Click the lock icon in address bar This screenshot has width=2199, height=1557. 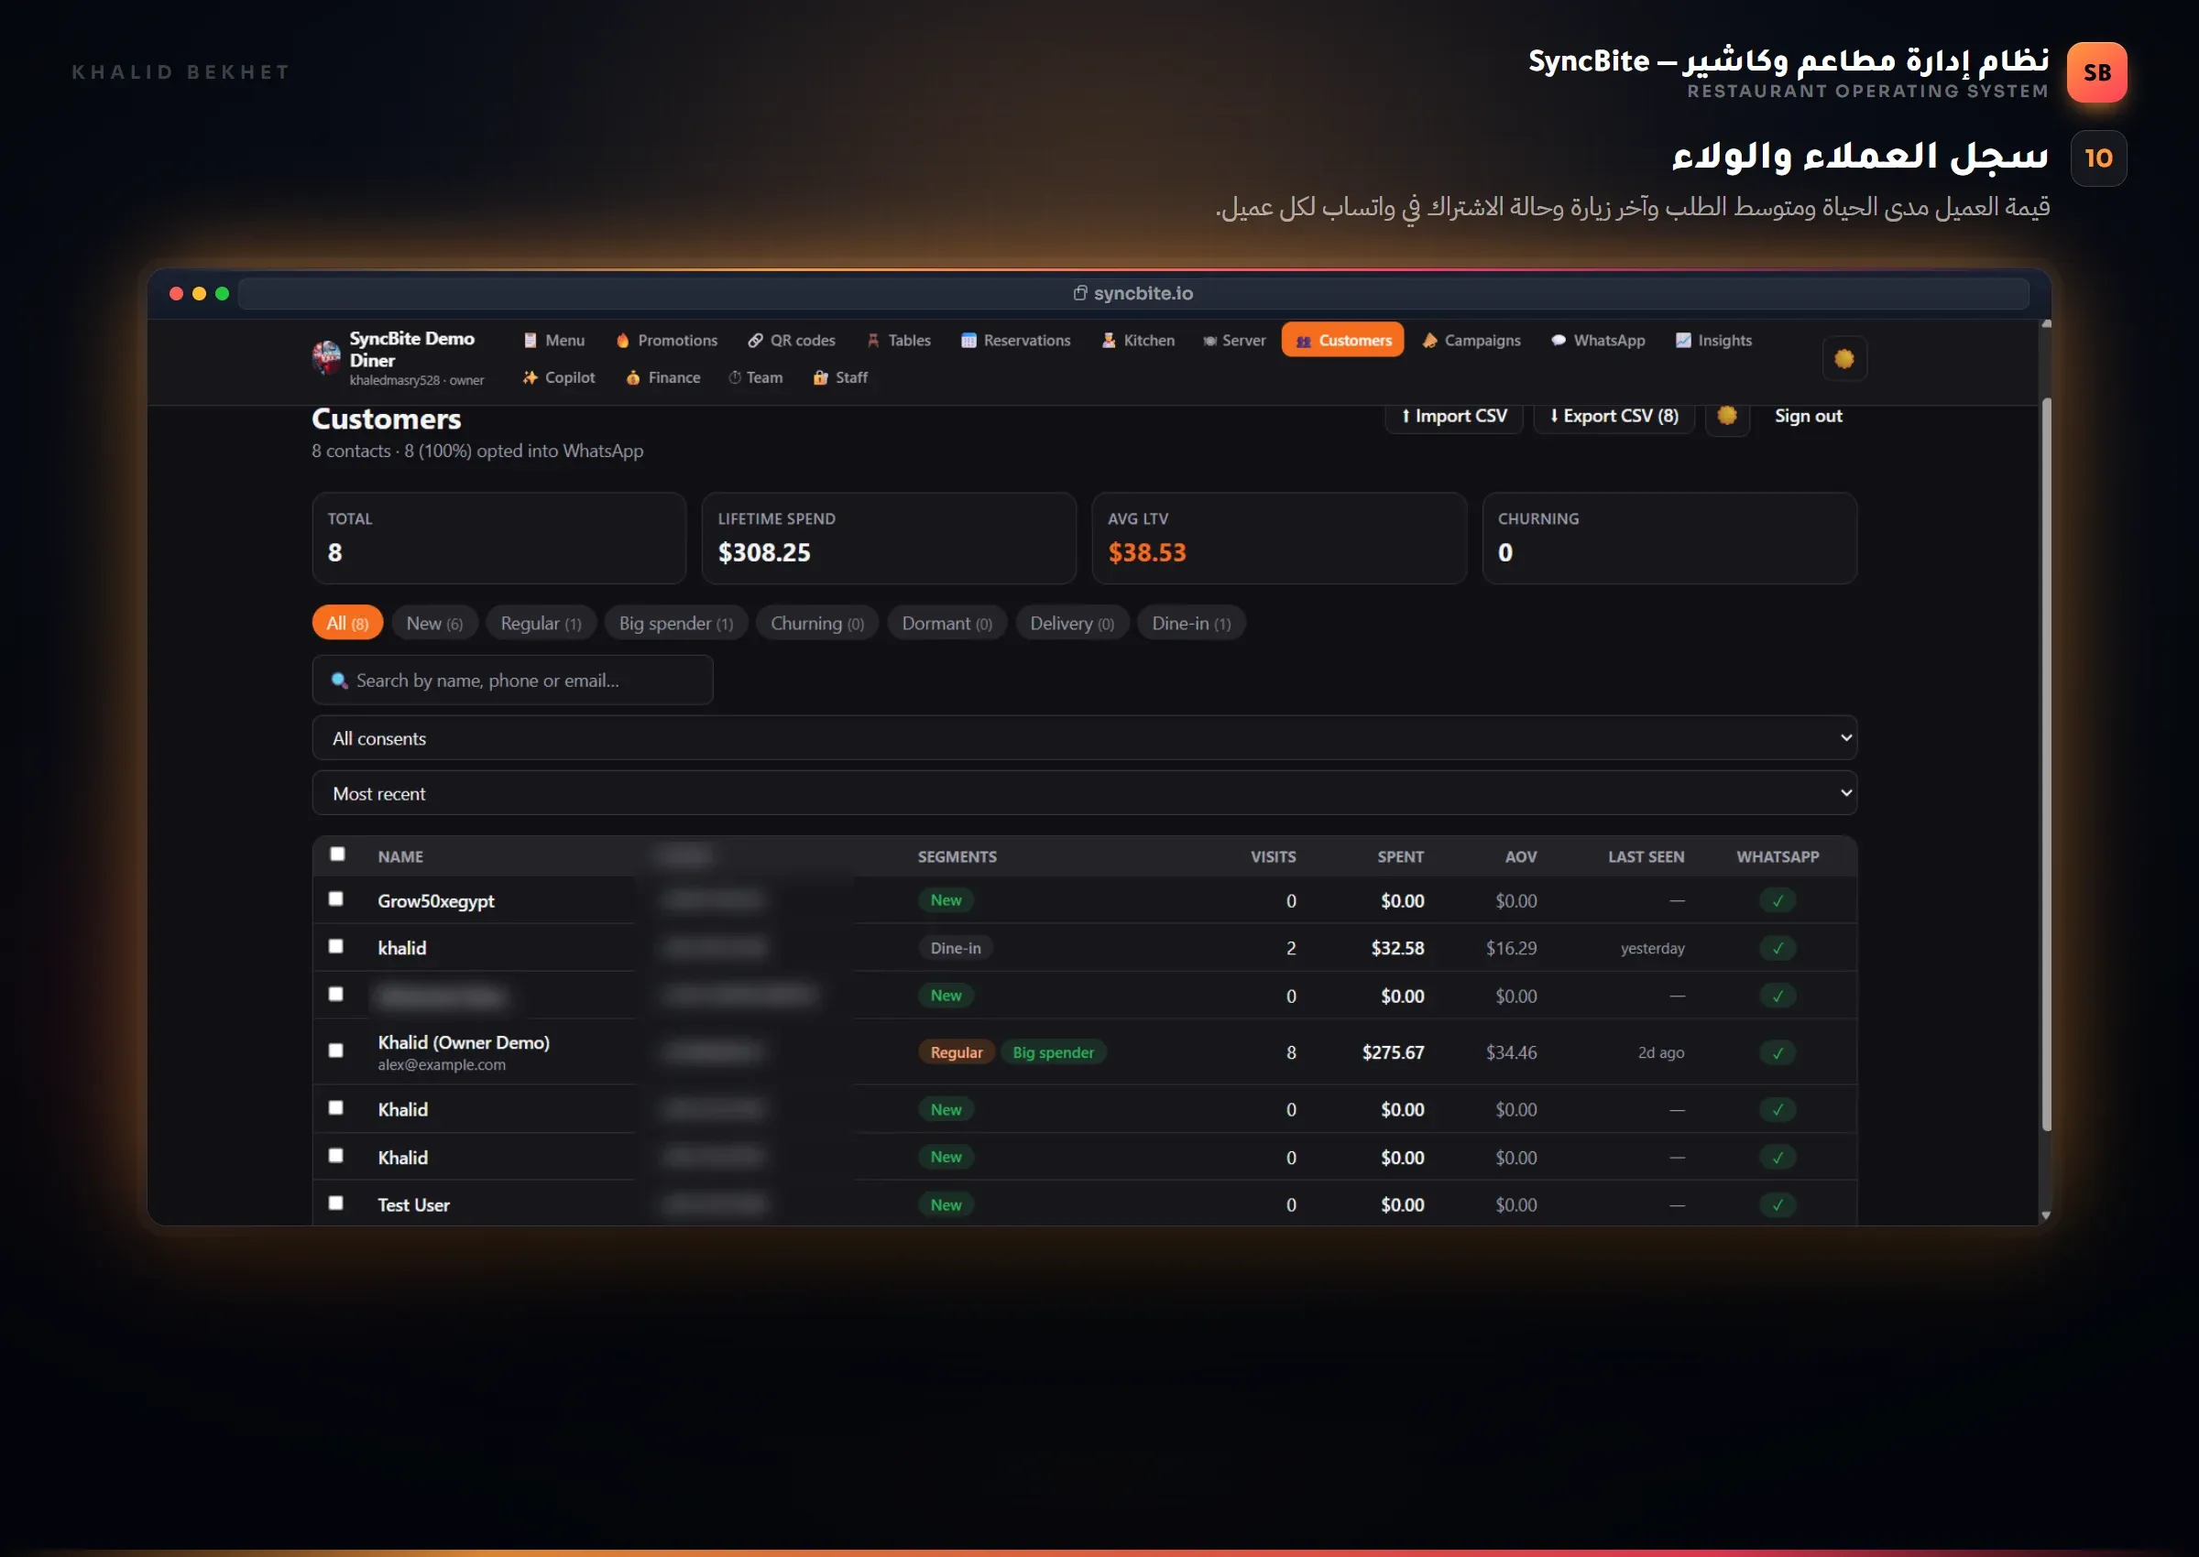click(x=1080, y=293)
